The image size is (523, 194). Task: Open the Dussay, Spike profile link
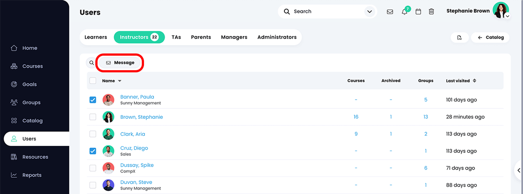pos(137,165)
